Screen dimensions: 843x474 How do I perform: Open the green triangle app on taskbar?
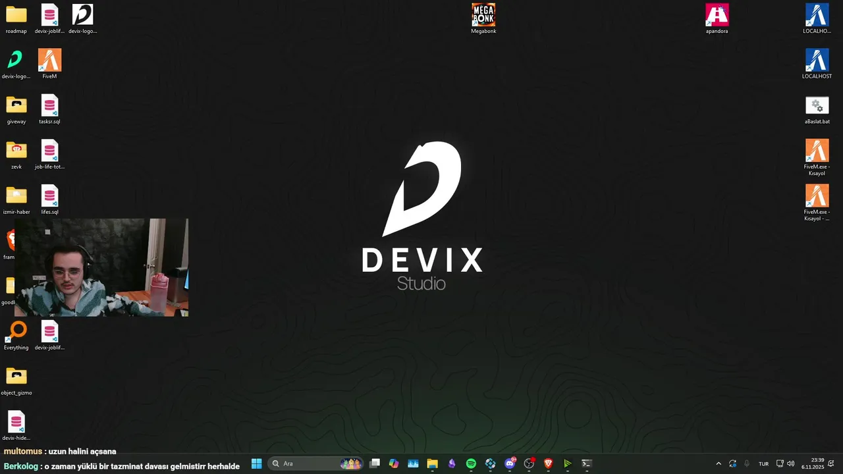point(567,463)
